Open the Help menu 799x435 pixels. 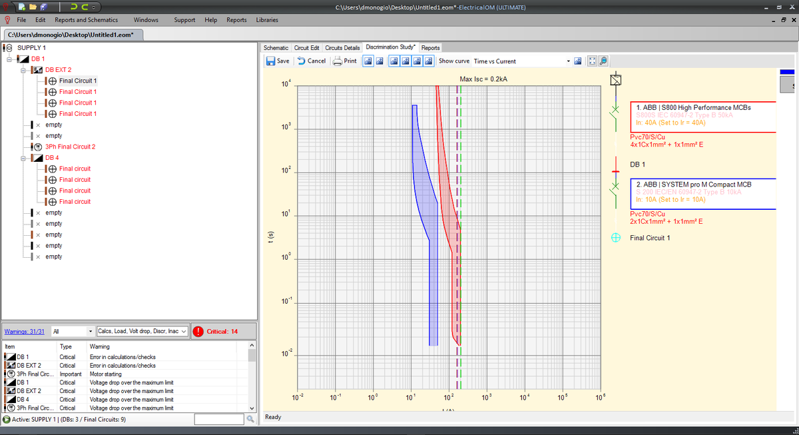(x=211, y=20)
